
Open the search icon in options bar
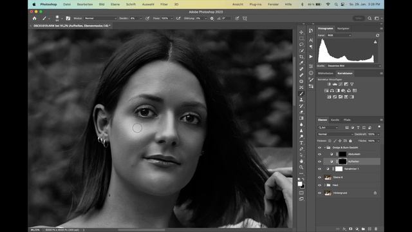[370, 19]
